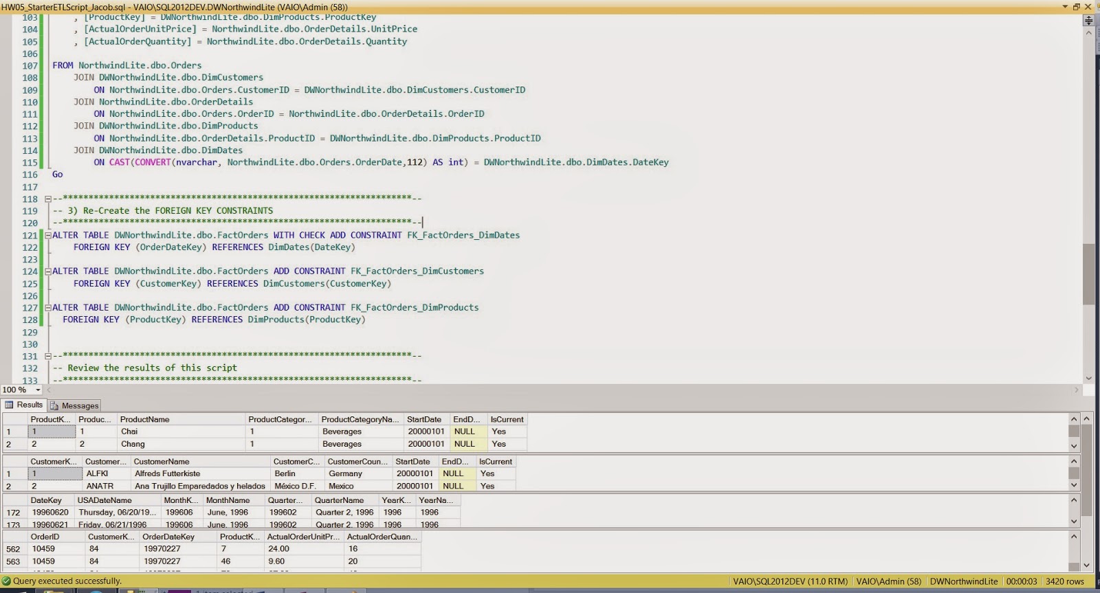Collapse the ALTER TABLE block at line 124
Image resolution: width=1100 pixels, height=593 pixels.
48,271
